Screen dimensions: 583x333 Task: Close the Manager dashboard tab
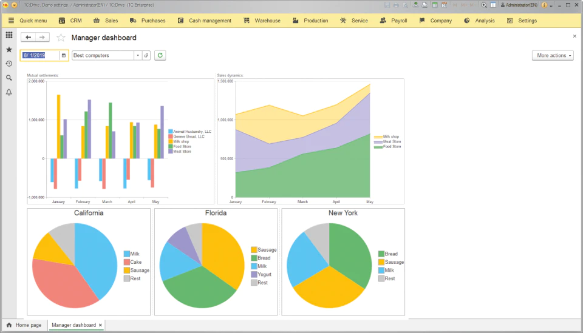pos(100,325)
